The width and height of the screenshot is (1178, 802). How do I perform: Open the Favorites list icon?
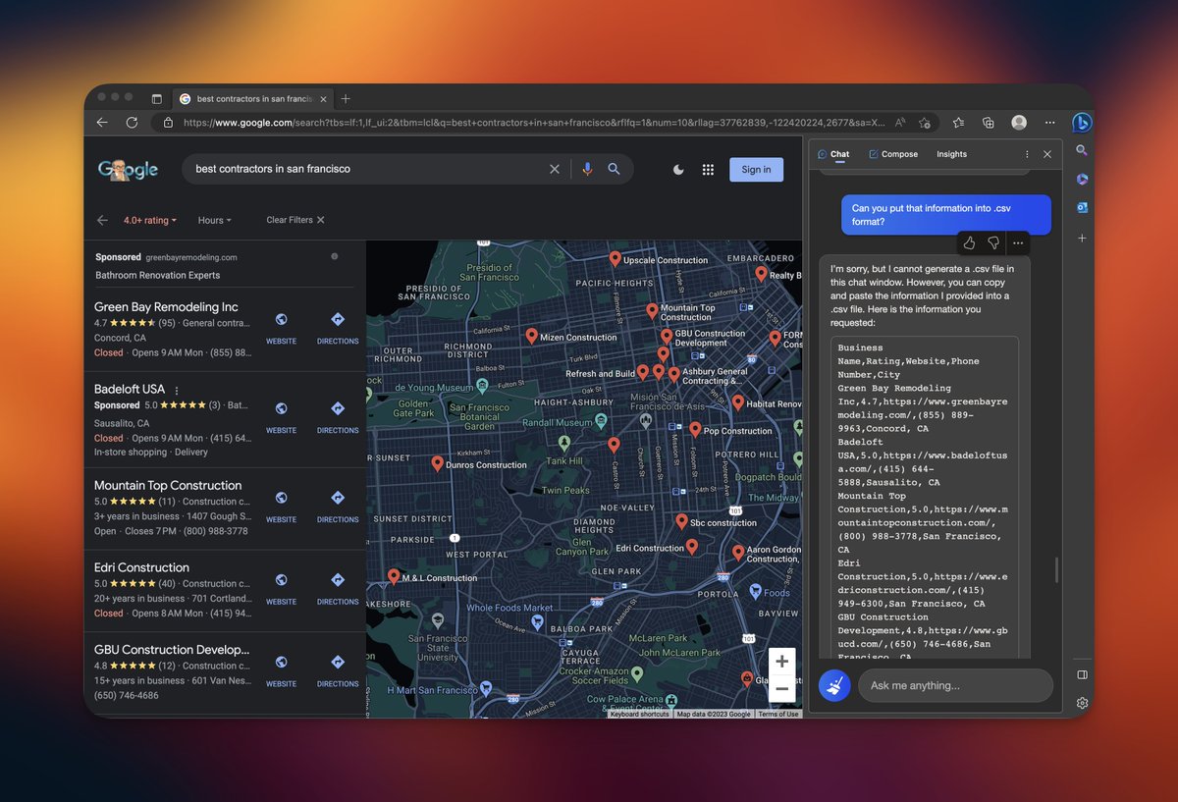(958, 123)
